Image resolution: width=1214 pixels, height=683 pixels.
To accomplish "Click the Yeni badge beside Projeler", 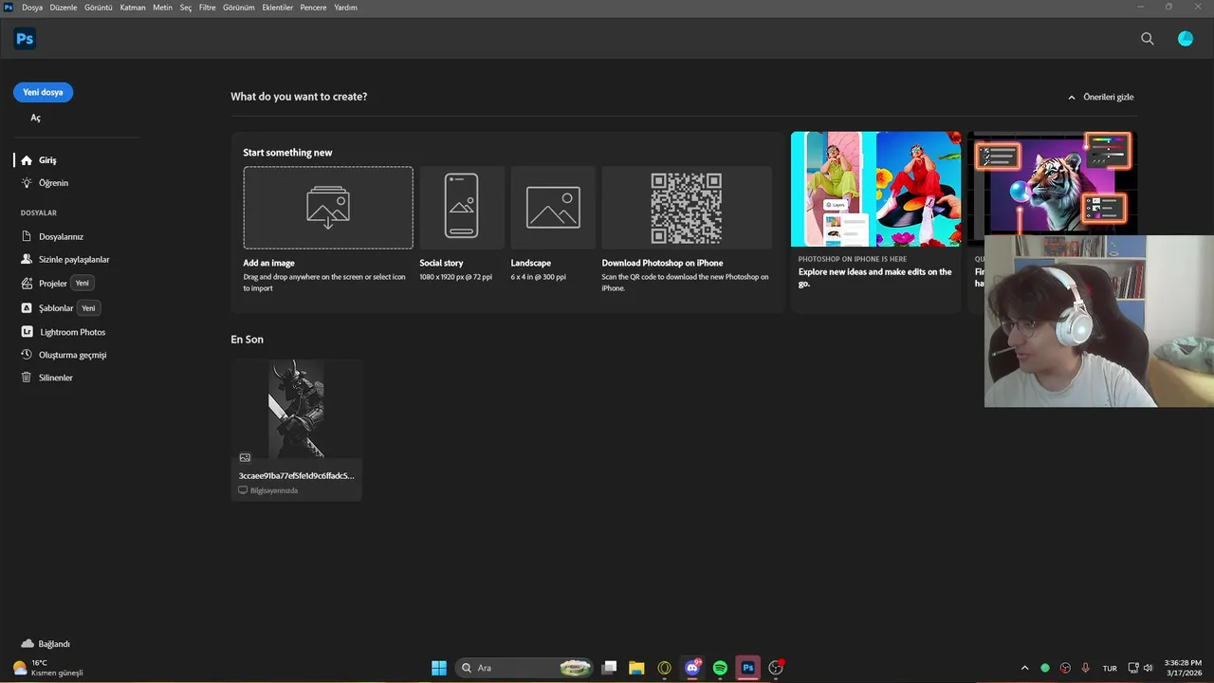I will [x=83, y=284].
